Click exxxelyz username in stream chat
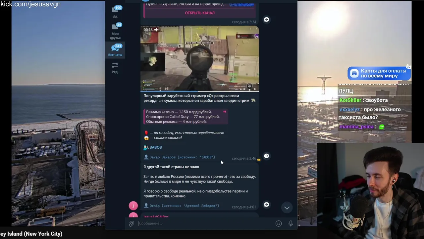Viewport: 424px width, 239px height. pyautogui.click(x=349, y=110)
